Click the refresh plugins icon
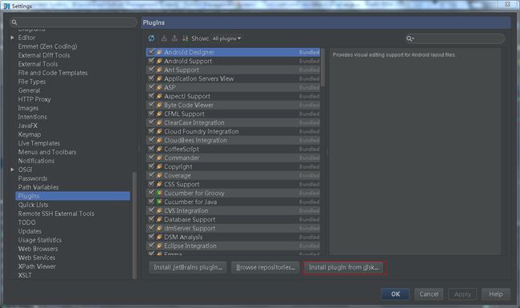The height and width of the screenshot is (308, 520). [x=151, y=38]
